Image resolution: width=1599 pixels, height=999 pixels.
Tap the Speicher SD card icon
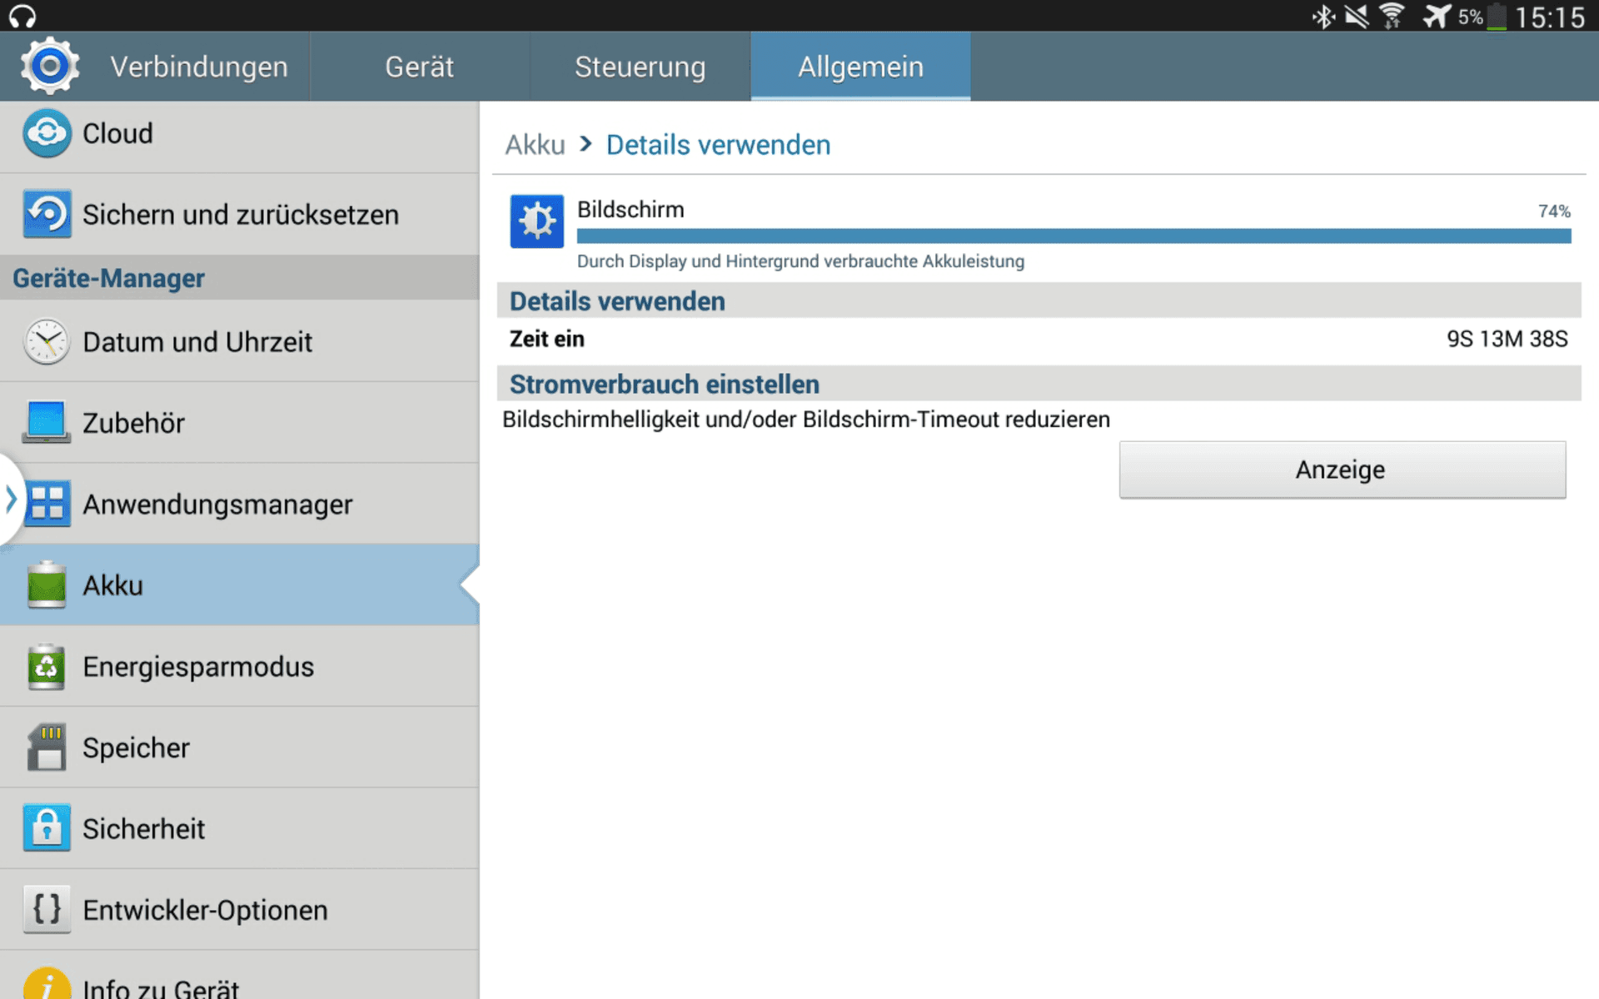coord(47,747)
